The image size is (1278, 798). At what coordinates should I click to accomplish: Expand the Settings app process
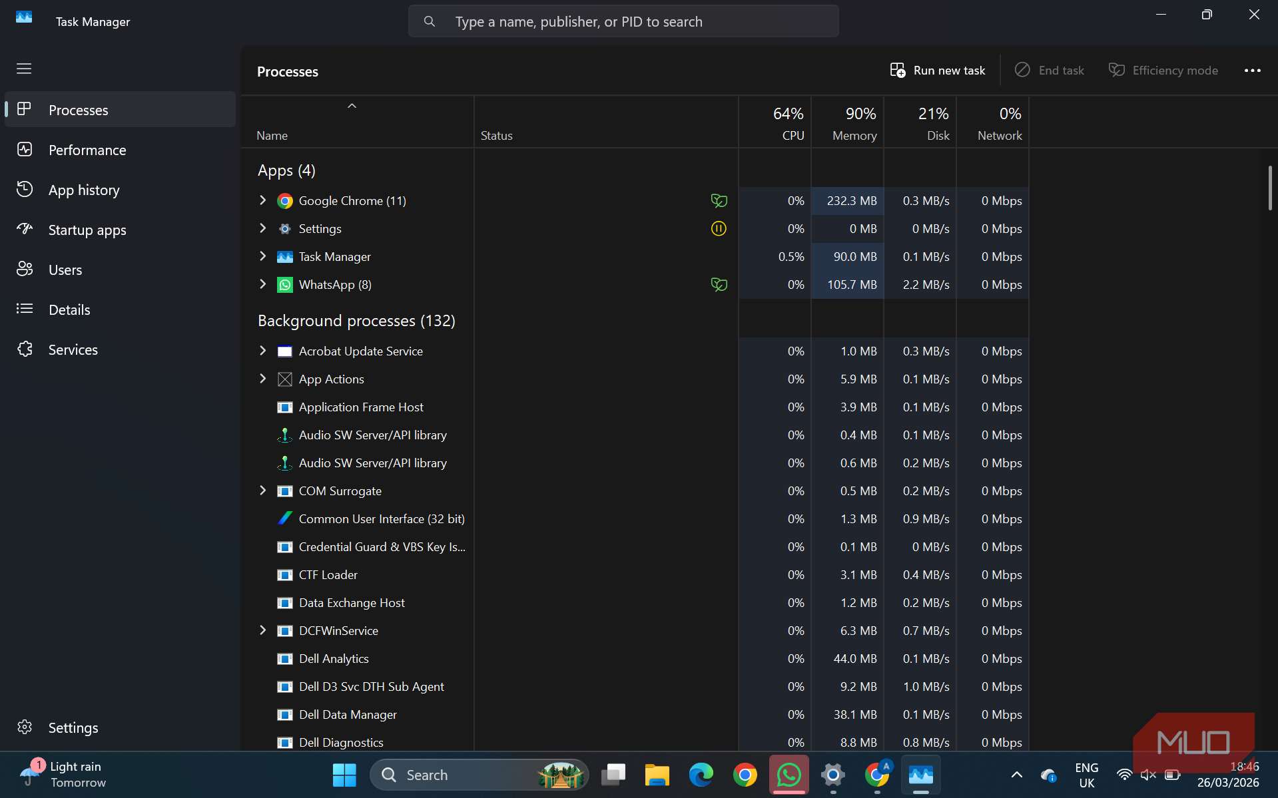pyautogui.click(x=262, y=228)
